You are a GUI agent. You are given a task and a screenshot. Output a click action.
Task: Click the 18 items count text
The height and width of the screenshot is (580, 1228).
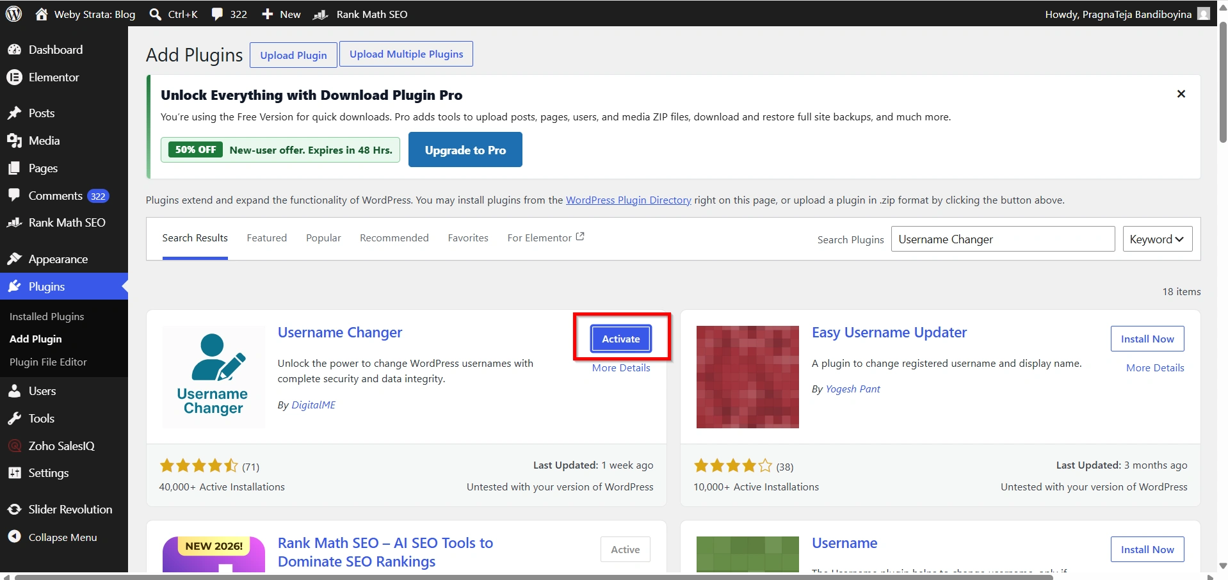coord(1181,291)
